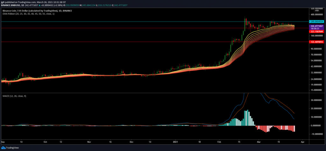Viewport: 326px width, 151px height.
Task: Click the TradingView cloud logo icon
Action: click(3, 148)
